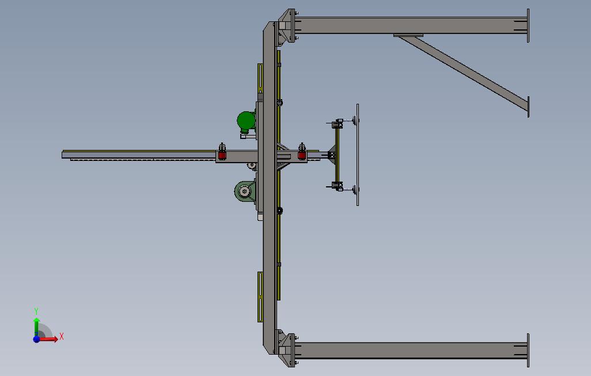Click the blue Z origin ball of the triad
Screen dimensions: 591x376
tap(36, 340)
